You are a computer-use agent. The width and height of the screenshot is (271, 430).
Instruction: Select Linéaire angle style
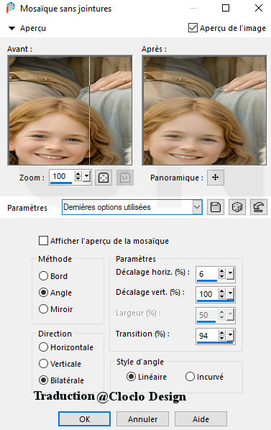tap(131, 377)
